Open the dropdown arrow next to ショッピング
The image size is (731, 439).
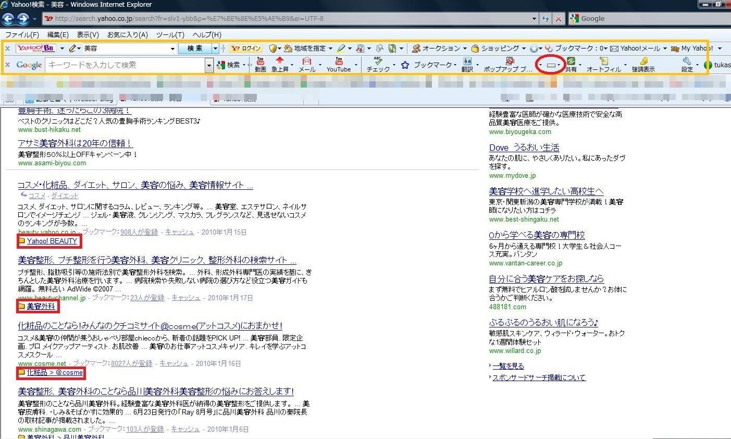523,48
